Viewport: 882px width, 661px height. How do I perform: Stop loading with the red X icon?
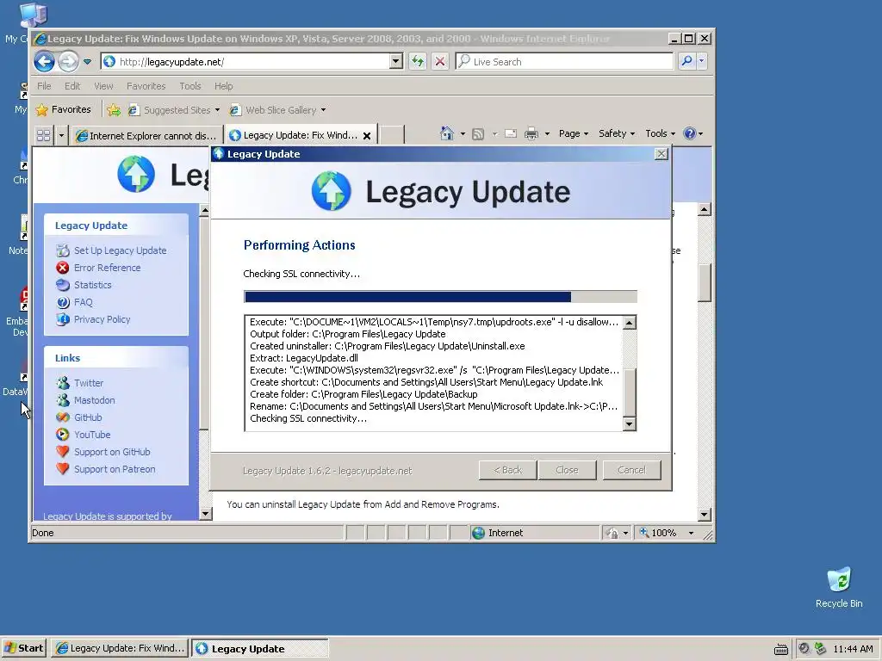(x=440, y=61)
